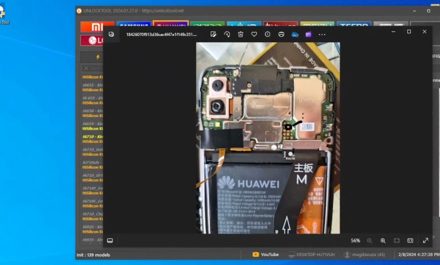Mark photo as favorite with heart icon
The width and height of the screenshot is (440, 265).
tap(254, 34)
